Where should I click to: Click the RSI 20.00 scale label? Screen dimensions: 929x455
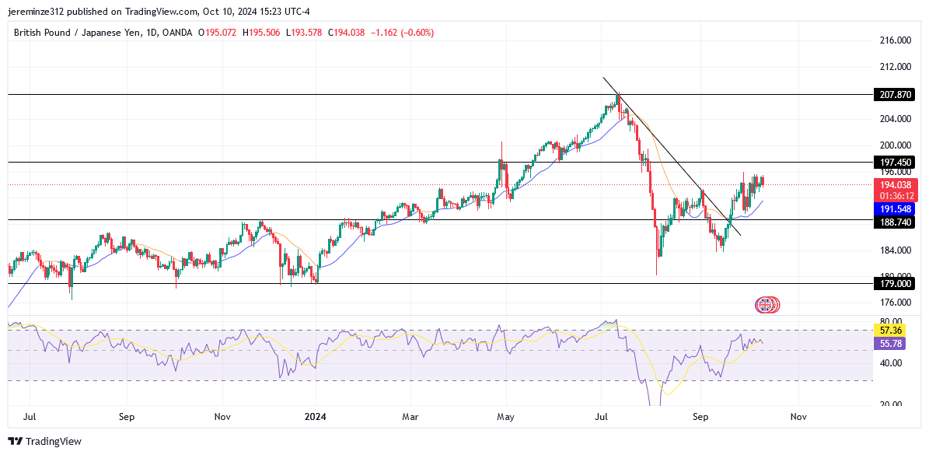(x=891, y=404)
